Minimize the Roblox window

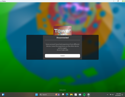tap(114, 1)
